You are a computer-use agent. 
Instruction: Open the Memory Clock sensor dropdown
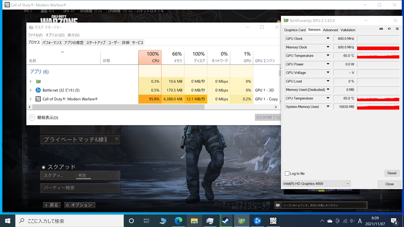(328, 47)
